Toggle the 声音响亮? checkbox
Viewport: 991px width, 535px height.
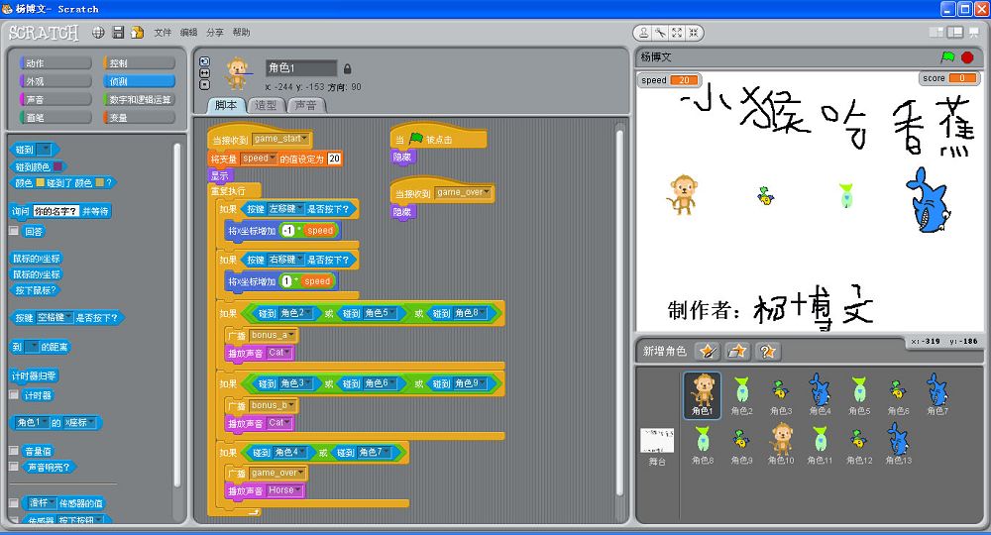[x=13, y=467]
